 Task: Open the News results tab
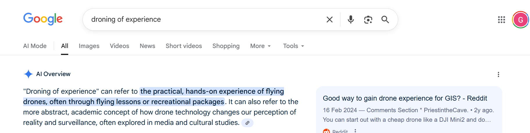[147, 46]
